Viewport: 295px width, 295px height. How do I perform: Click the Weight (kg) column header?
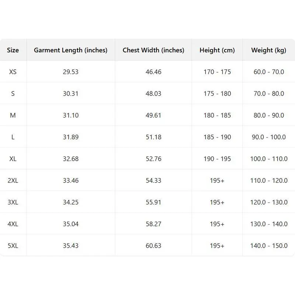[269, 50]
